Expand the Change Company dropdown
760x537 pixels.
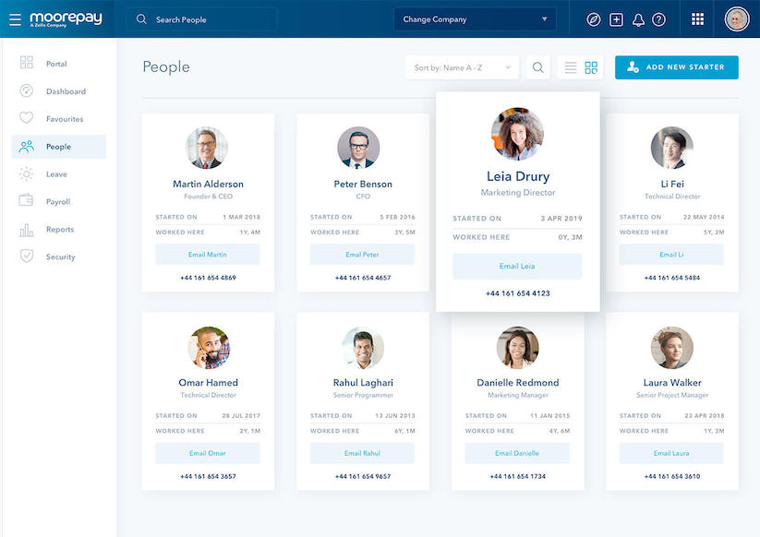pyautogui.click(x=475, y=19)
